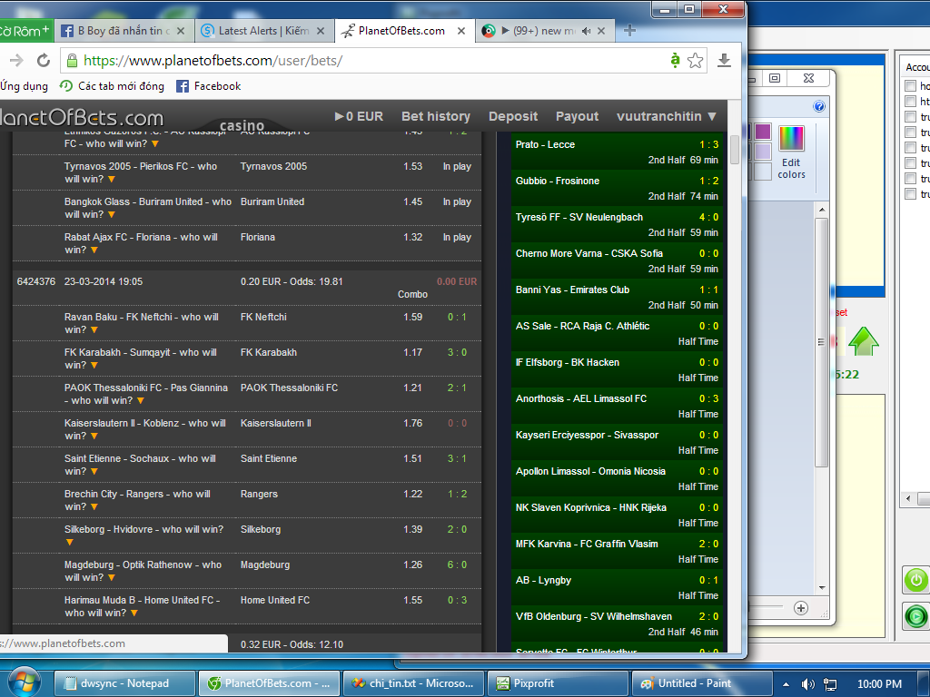The height and width of the screenshot is (697, 930).
Task: Tick the second checkbox in Accounts list
Action: (910, 102)
